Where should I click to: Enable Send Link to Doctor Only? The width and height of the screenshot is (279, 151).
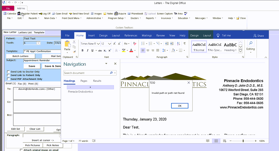(8, 72)
